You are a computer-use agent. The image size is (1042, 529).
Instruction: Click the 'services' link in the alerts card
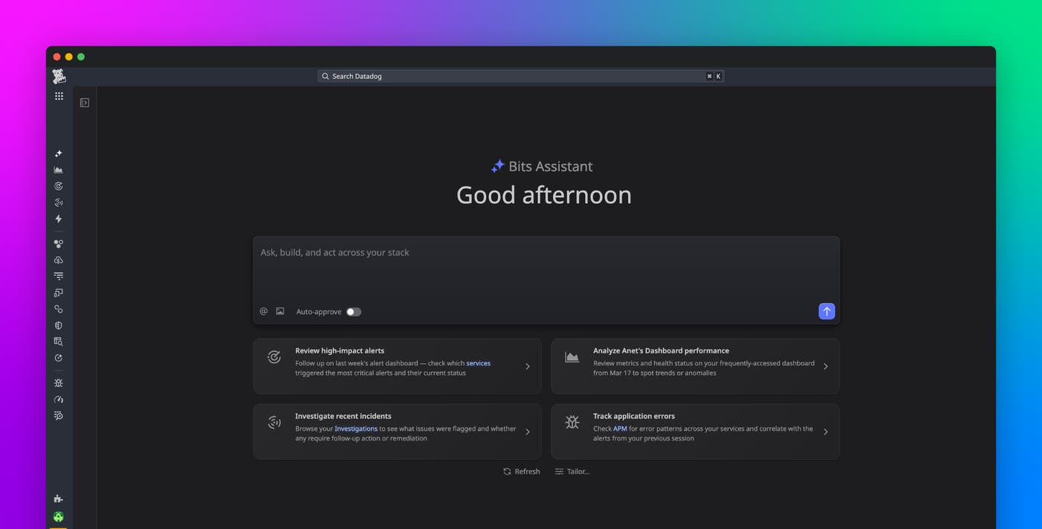pos(478,363)
